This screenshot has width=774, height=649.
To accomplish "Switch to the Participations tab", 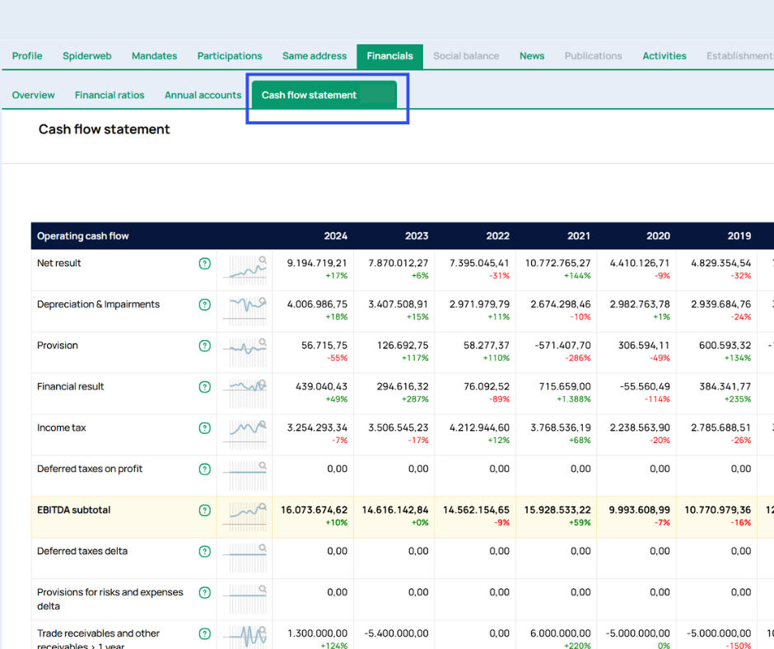I will point(230,56).
